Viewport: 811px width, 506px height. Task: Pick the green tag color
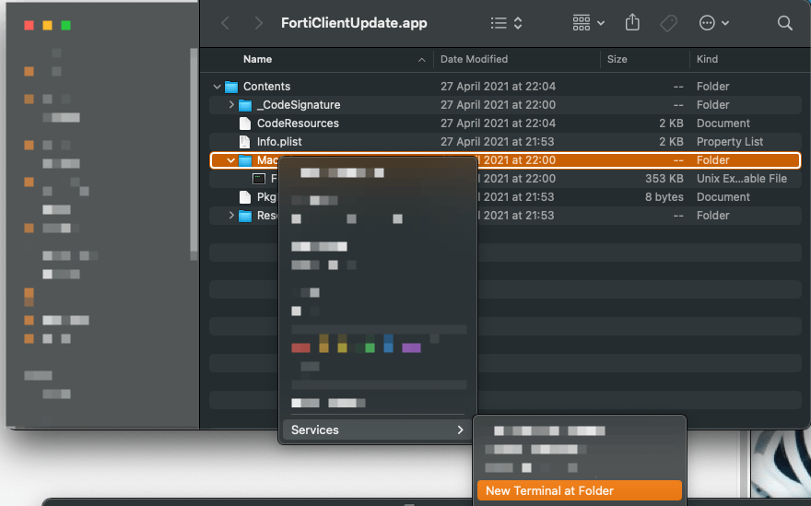370,347
